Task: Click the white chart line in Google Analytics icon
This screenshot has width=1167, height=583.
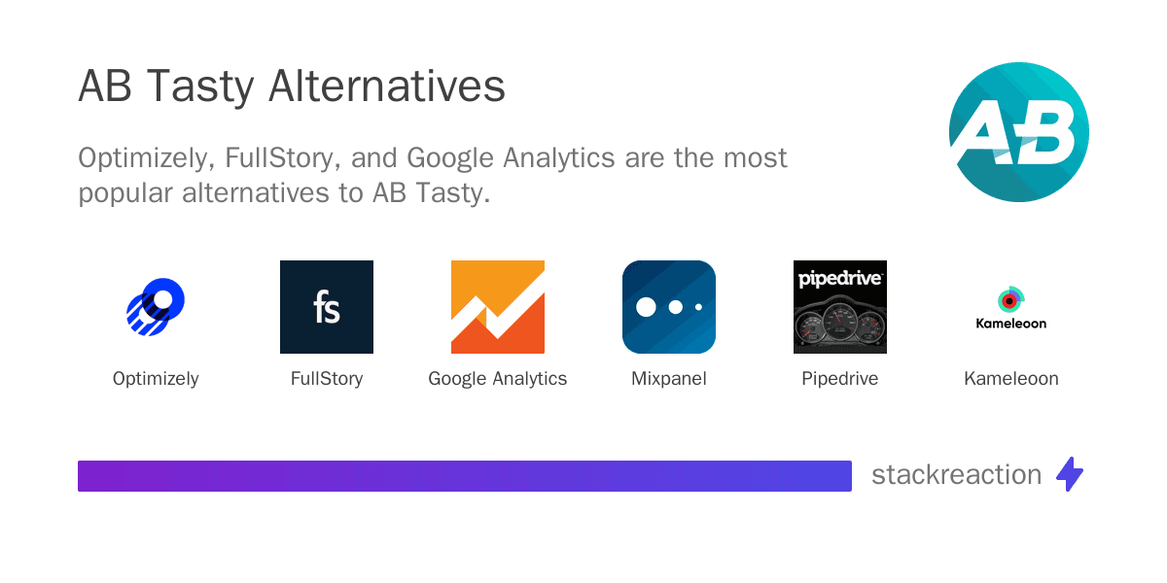Action: pyautogui.click(x=498, y=309)
